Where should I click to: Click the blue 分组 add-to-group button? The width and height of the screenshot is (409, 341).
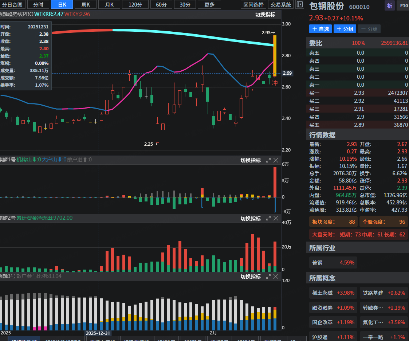coord(345,29)
